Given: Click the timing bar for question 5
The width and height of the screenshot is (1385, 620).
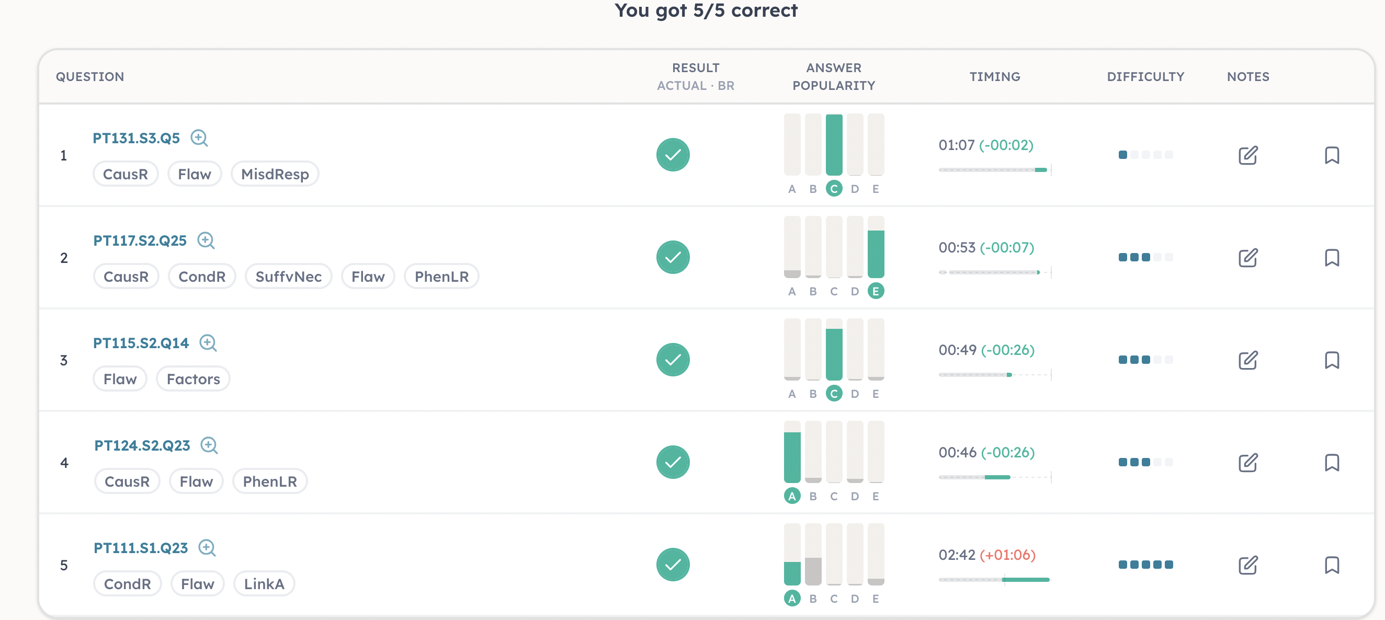Looking at the screenshot, I should [x=995, y=580].
